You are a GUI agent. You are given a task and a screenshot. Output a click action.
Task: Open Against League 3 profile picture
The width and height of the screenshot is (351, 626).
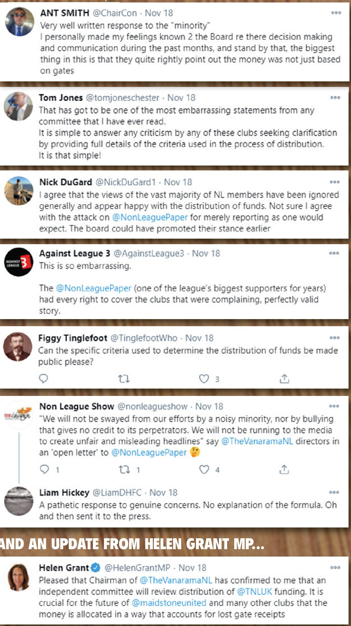click(19, 262)
